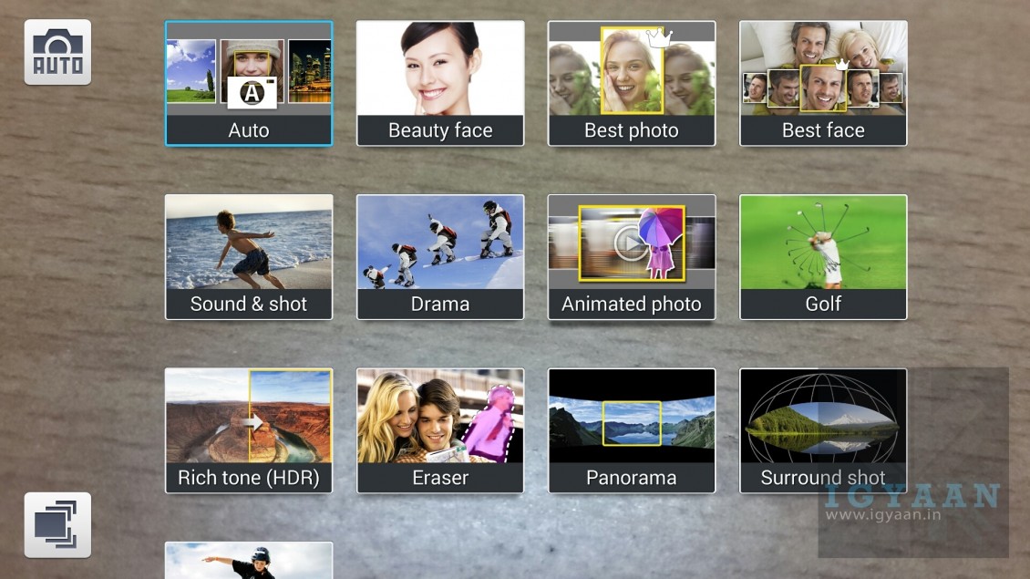Tap the AUTO camera mode icon

57,52
